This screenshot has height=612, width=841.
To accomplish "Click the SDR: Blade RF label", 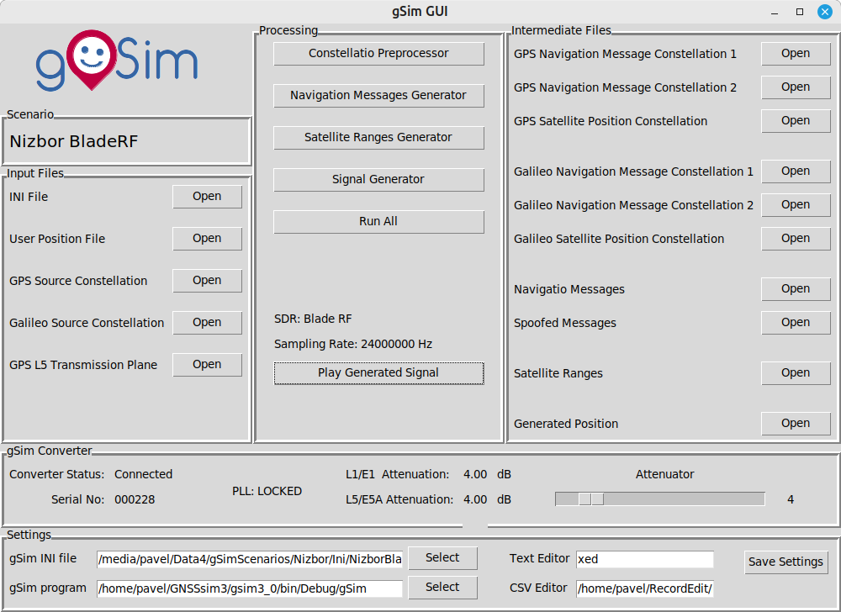I will pos(313,319).
